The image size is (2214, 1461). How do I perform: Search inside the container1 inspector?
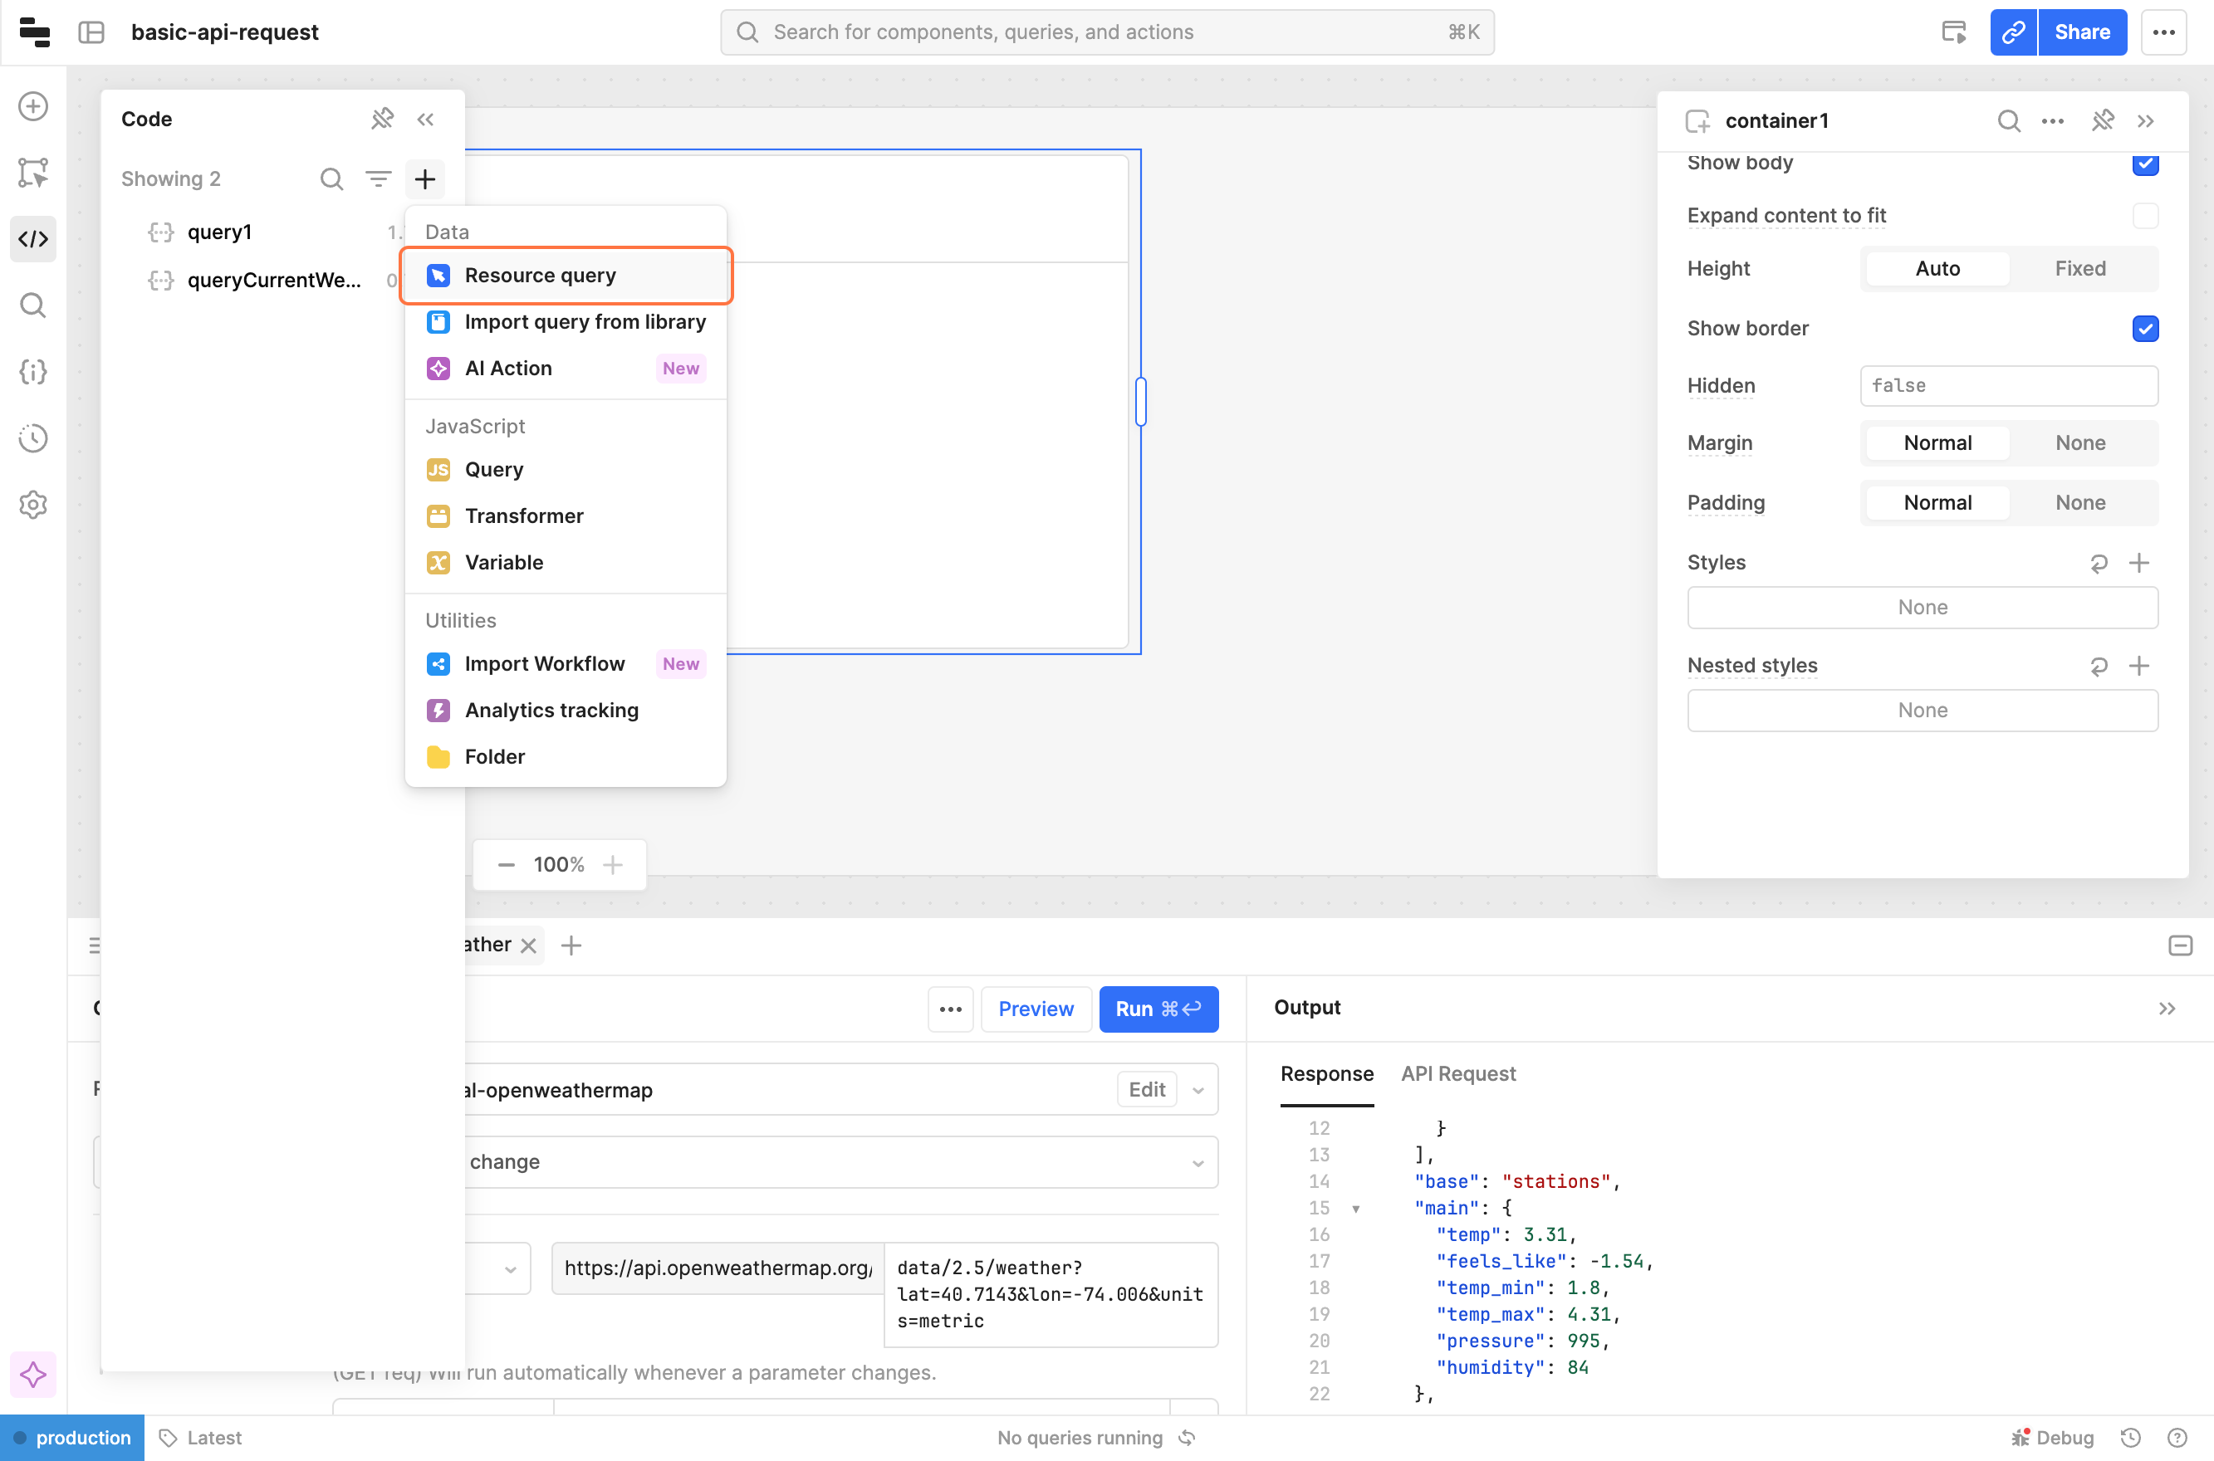point(2008,121)
